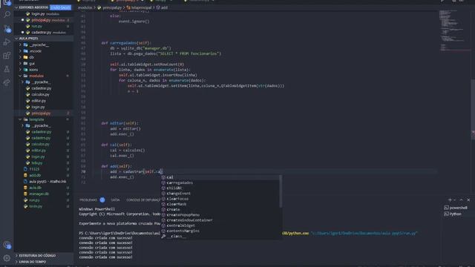The height and width of the screenshot is (267, 475).
Task: Close the terminal panel with X icon
Action: click(x=468, y=200)
